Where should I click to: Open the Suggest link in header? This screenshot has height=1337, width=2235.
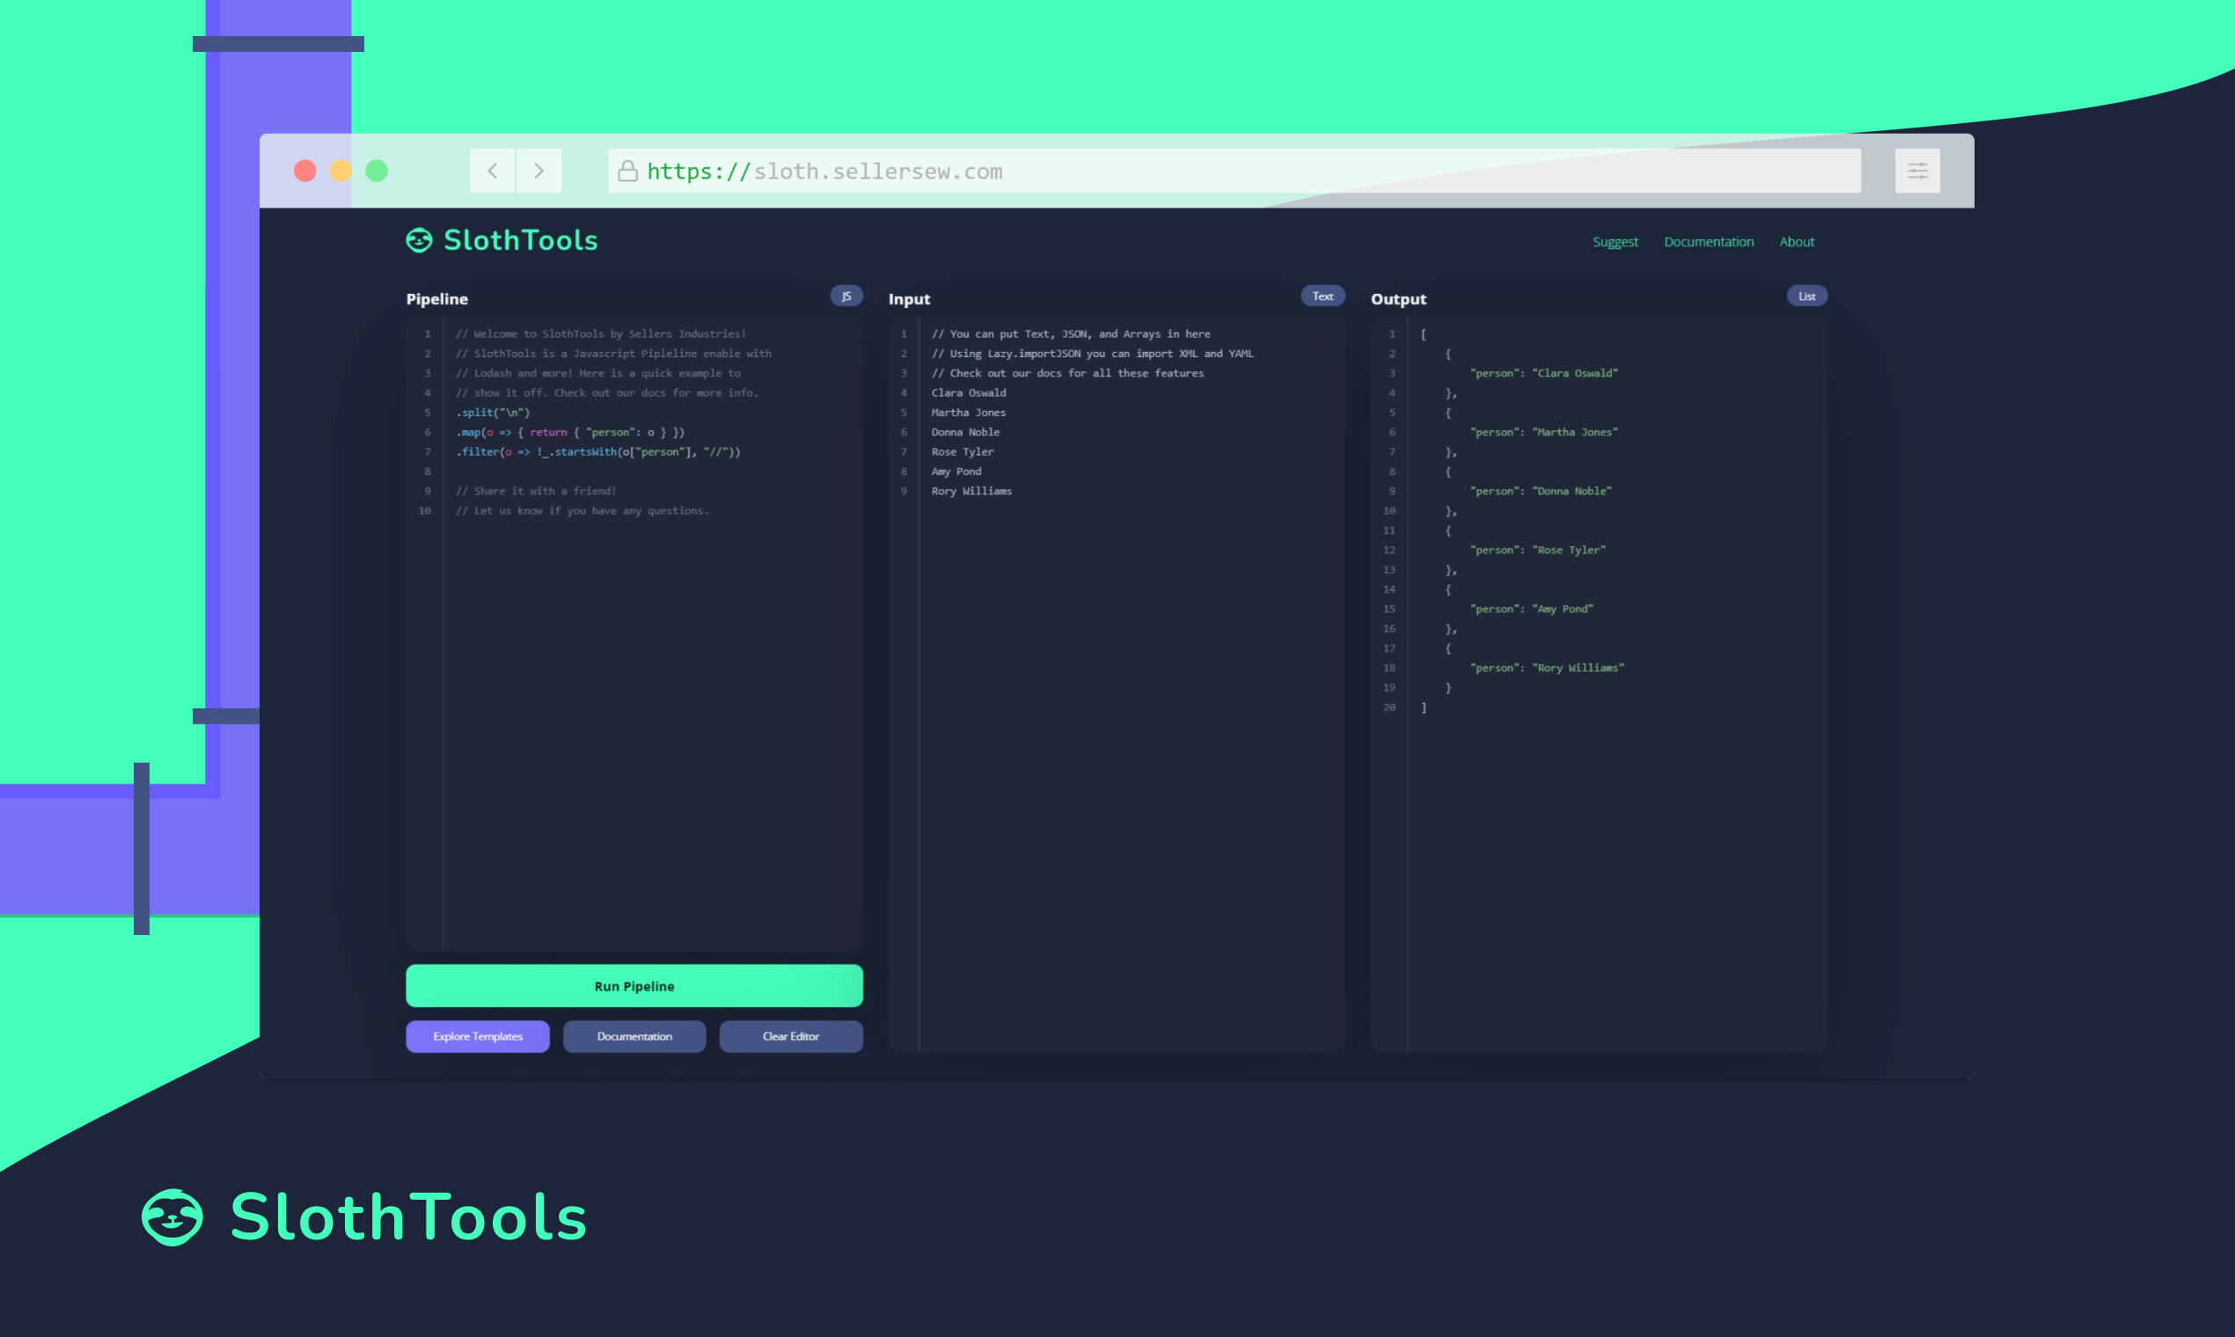pos(1615,242)
